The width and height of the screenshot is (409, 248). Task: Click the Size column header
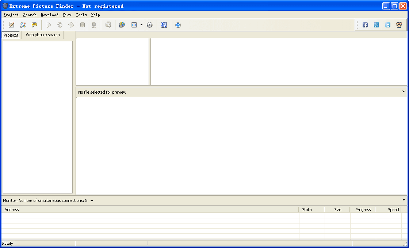pyautogui.click(x=337, y=210)
